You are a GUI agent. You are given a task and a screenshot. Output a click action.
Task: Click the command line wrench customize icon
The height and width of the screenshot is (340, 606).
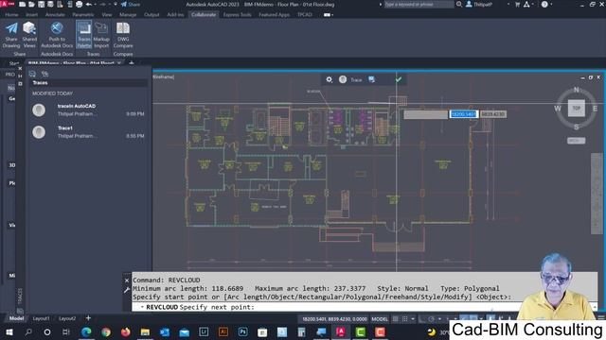[x=126, y=290]
